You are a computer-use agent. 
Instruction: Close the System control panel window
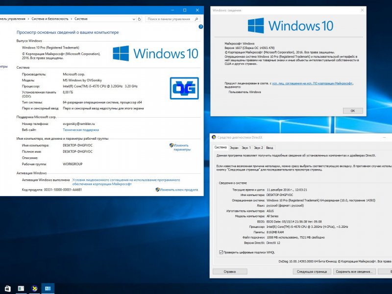(x=197, y=10)
